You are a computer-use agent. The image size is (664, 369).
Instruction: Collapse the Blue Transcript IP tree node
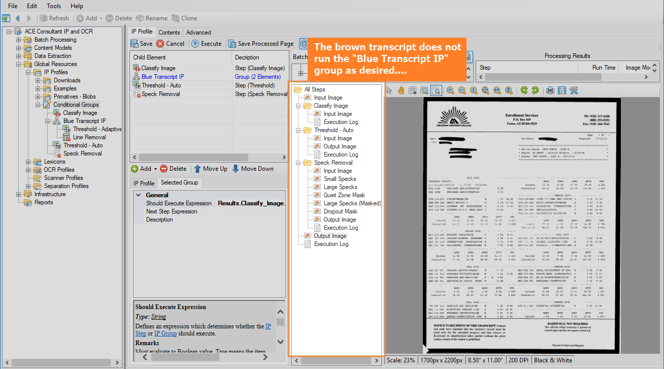[x=48, y=121]
